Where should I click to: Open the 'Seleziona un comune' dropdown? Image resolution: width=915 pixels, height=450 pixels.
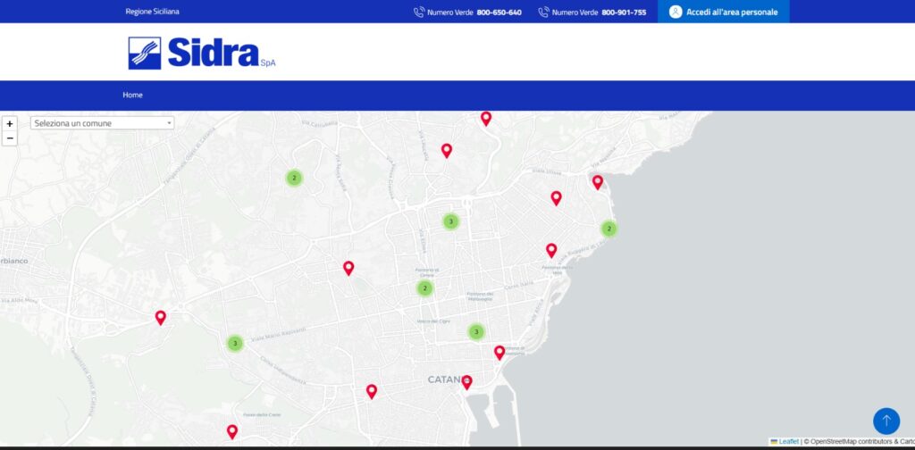tap(102, 123)
